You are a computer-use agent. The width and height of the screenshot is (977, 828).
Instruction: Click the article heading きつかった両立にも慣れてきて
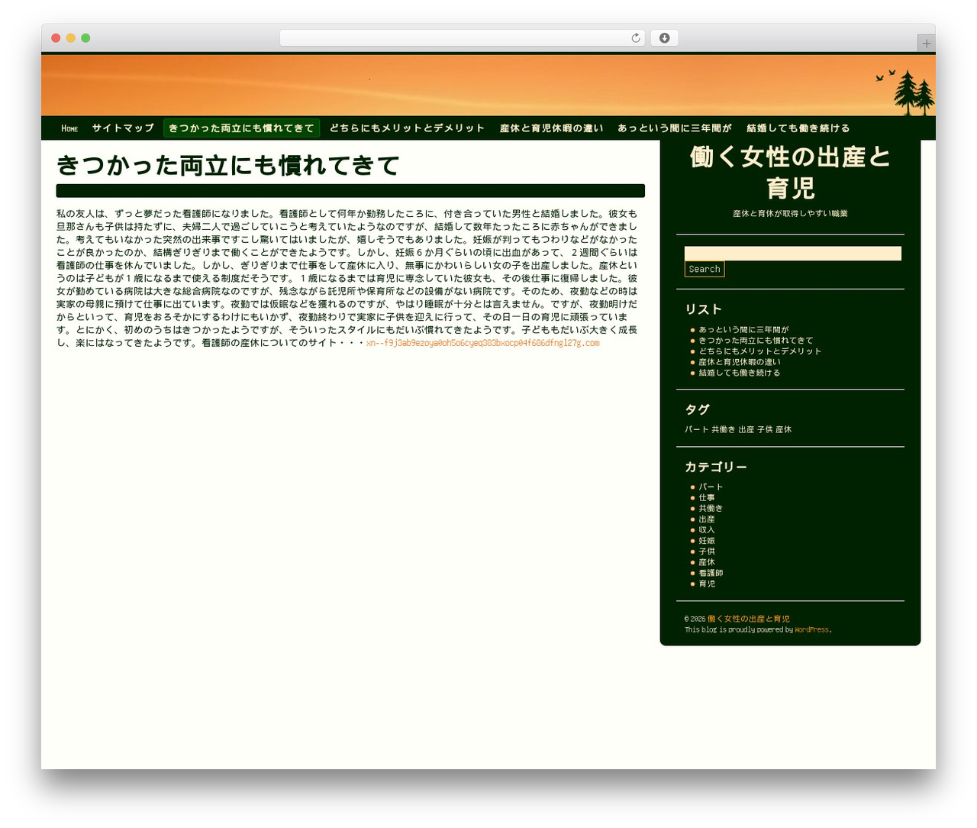tap(228, 165)
